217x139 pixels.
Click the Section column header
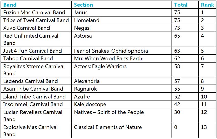point(83,5)
